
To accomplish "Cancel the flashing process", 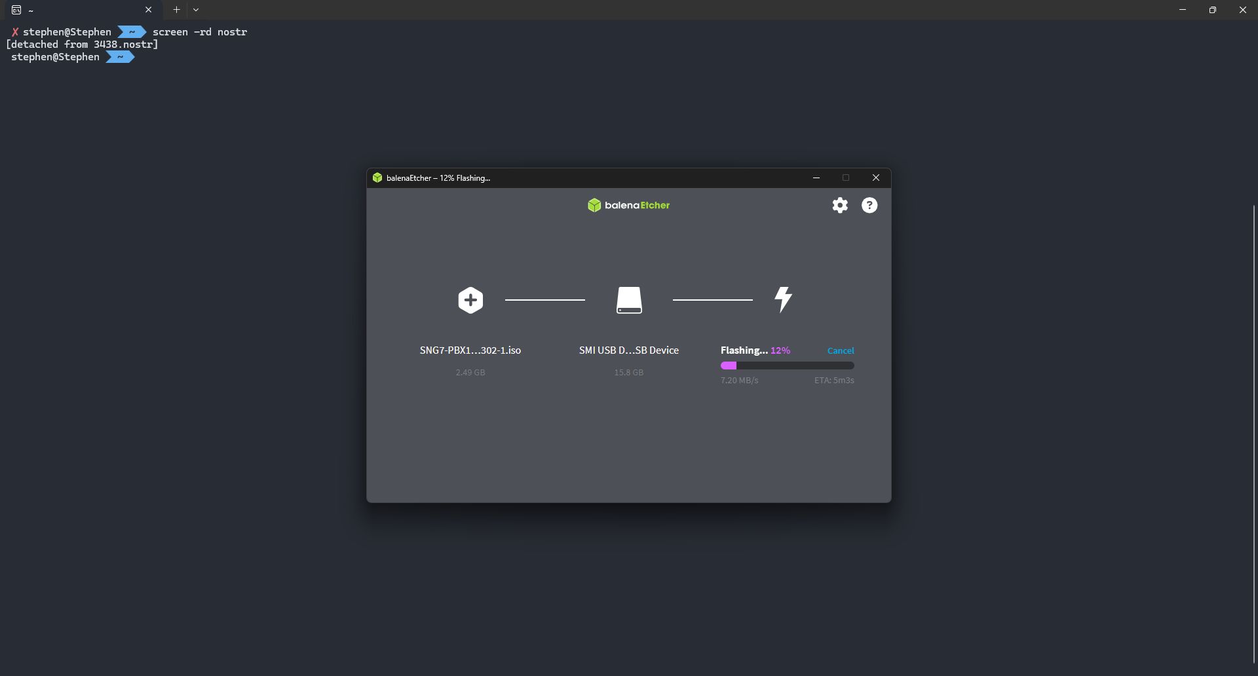I will pyautogui.click(x=840, y=350).
